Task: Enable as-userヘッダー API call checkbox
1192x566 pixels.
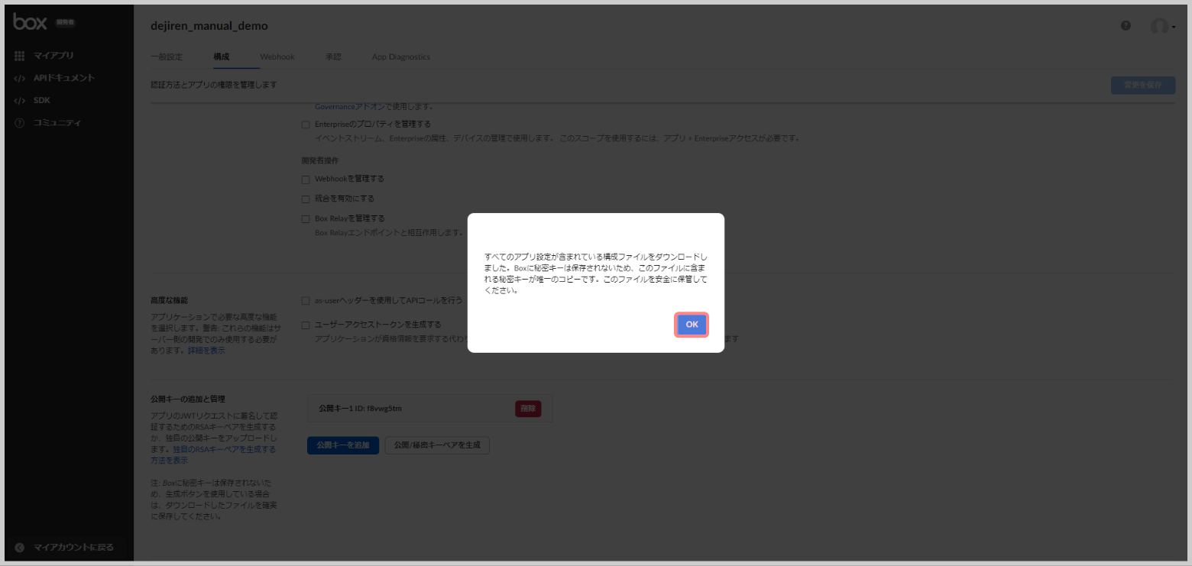Action: click(x=306, y=301)
